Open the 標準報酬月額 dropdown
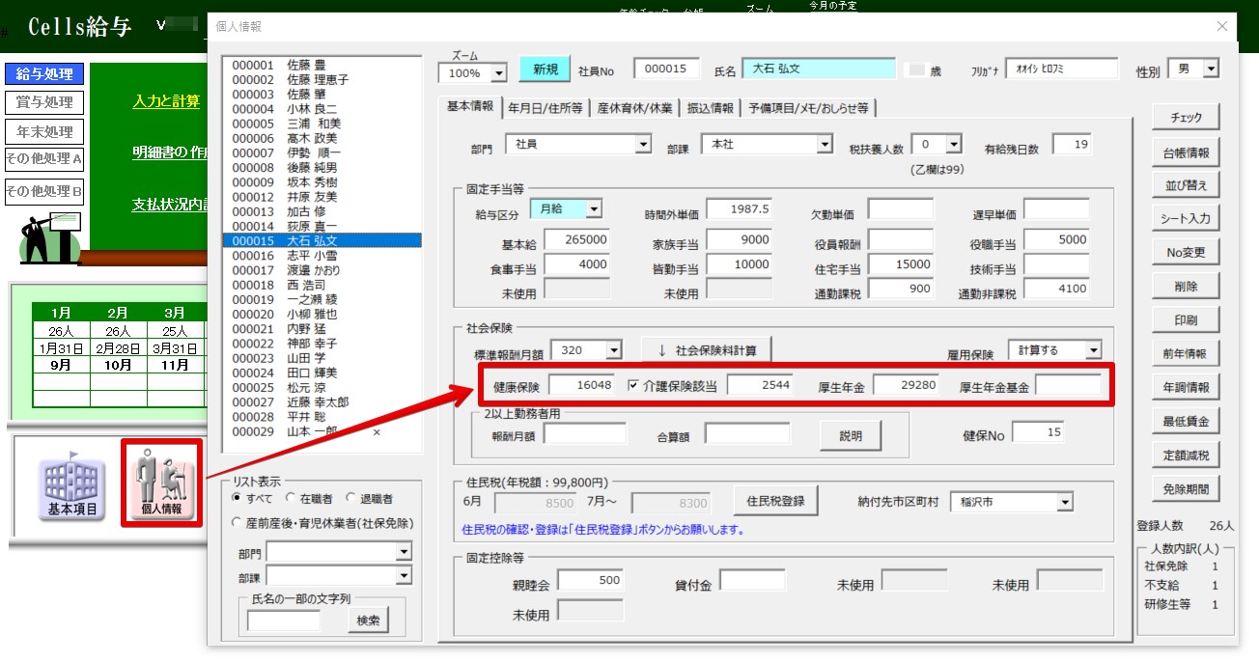This screenshot has width=1259, height=663. pyautogui.click(x=613, y=350)
